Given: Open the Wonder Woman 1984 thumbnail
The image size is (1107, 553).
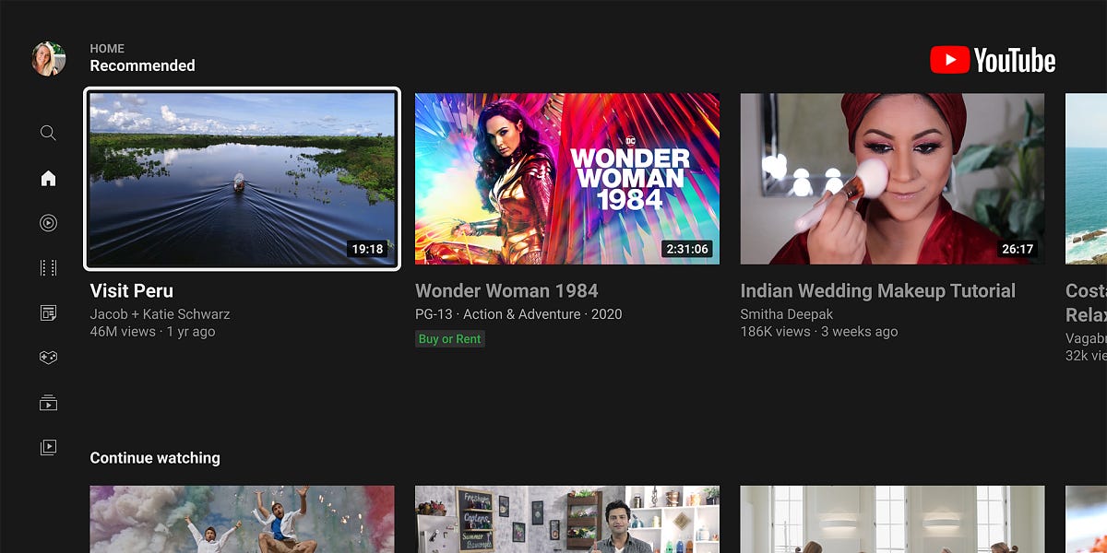Looking at the screenshot, I should (x=567, y=179).
